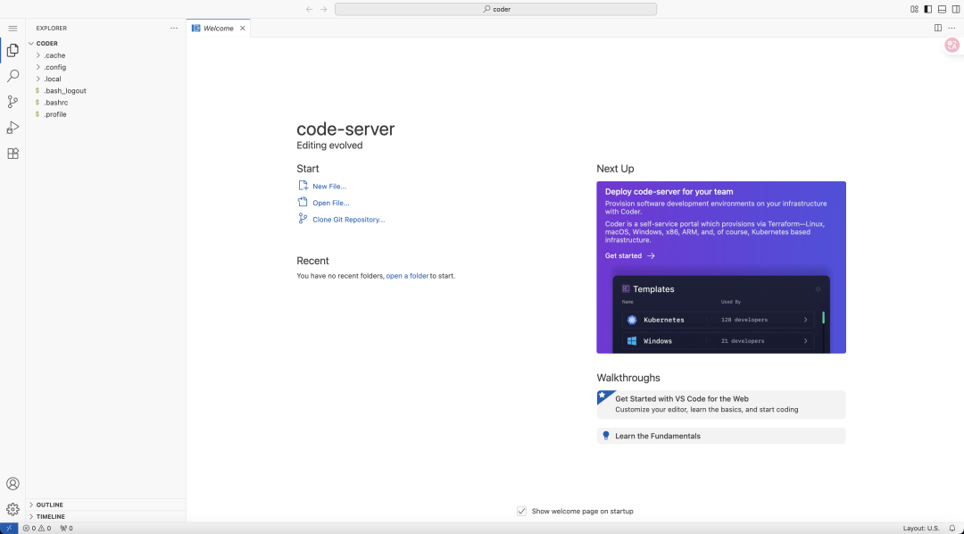The image size is (964, 534).
Task: Expand the Windows template row chevron
Action: pos(805,341)
